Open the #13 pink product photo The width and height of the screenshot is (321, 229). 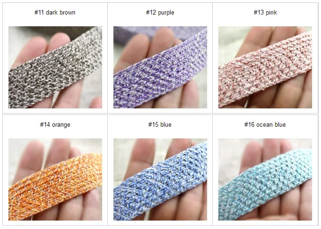pos(265,67)
